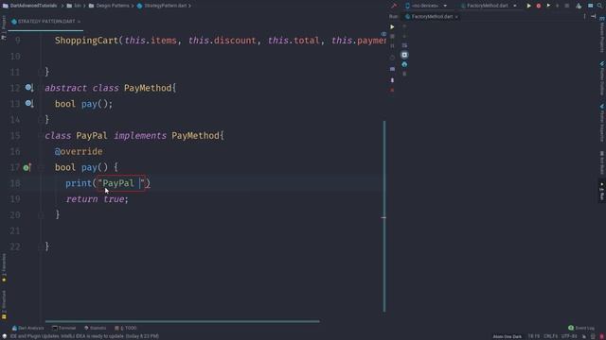The width and height of the screenshot is (606, 340).
Task: Click the blue layout icon near search
Action: tap(590, 6)
